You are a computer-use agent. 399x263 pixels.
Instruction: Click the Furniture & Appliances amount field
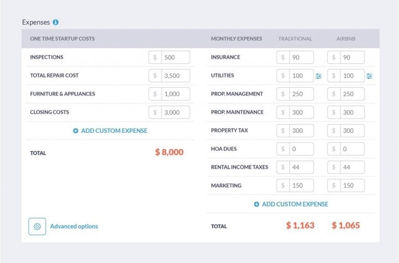click(175, 94)
